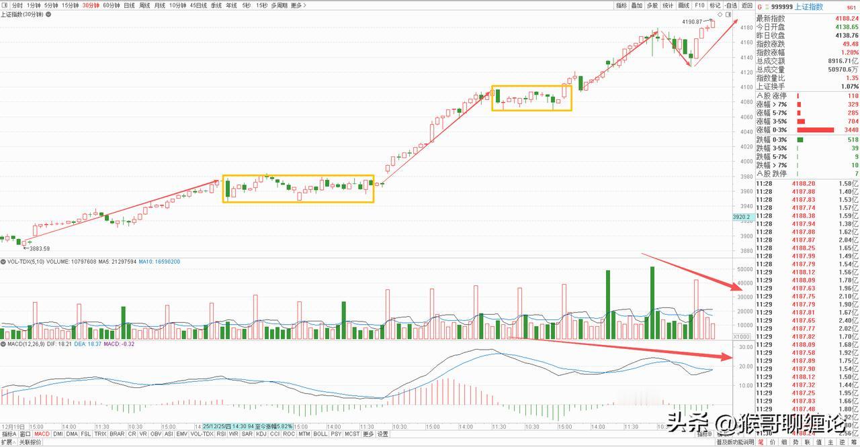This screenshot has width=860, height=447.
Task: Switch to 季线 chart
Action: tap(216, 5)
